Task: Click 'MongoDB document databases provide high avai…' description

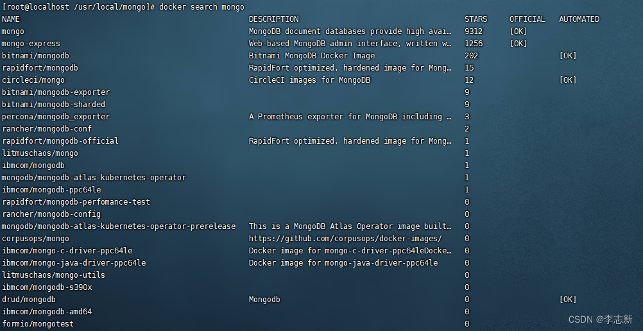Action: 350,31
